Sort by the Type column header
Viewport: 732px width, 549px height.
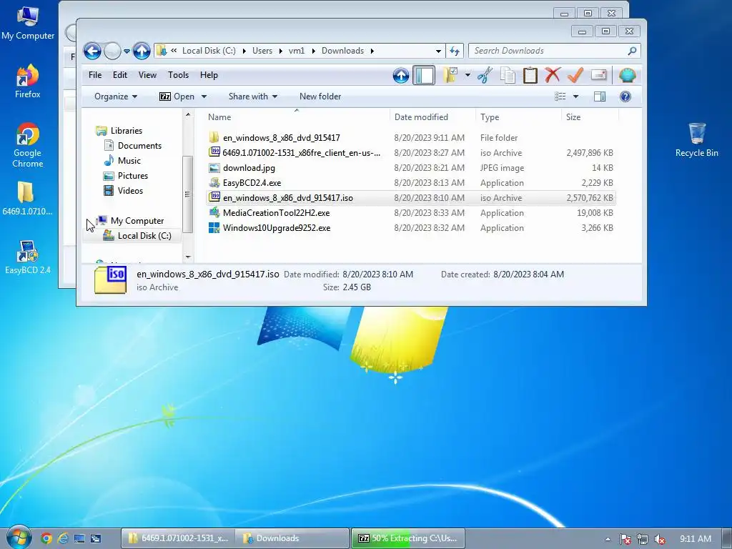click(518, 117)
